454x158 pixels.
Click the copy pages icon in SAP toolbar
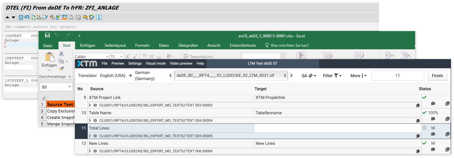[x=33, y=17]
